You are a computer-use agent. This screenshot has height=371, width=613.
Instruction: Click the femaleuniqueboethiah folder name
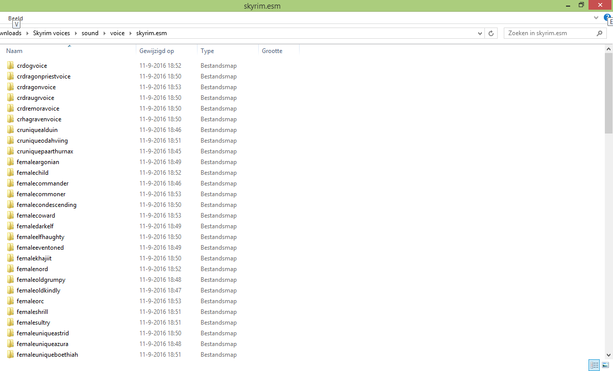pyautogui.click(x=47, y=355)
